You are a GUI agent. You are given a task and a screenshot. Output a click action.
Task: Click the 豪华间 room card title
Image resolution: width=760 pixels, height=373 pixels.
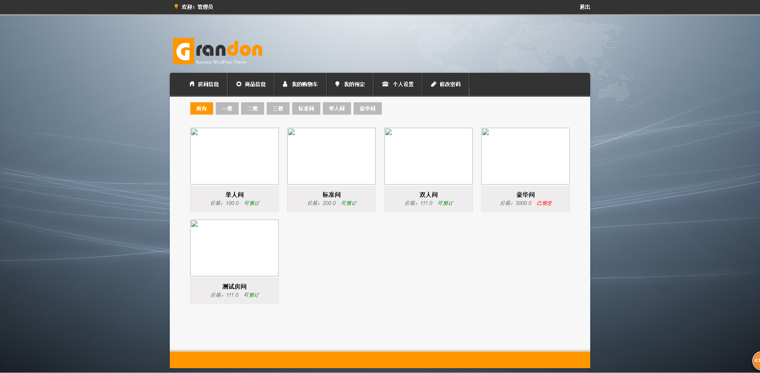[x=526, y=195]
